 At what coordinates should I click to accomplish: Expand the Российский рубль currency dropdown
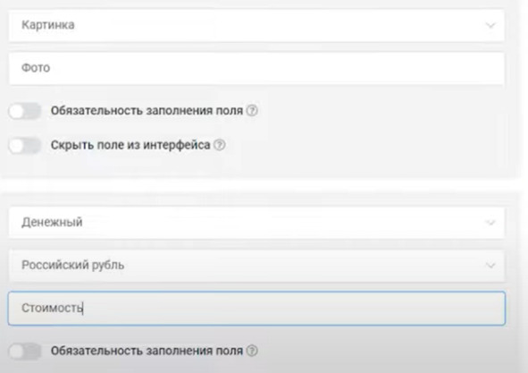tap(256, 266)
